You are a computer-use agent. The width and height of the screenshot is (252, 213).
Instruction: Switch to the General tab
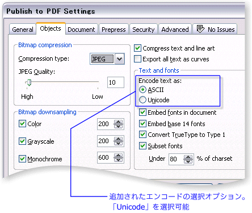[x=23, y=30]
